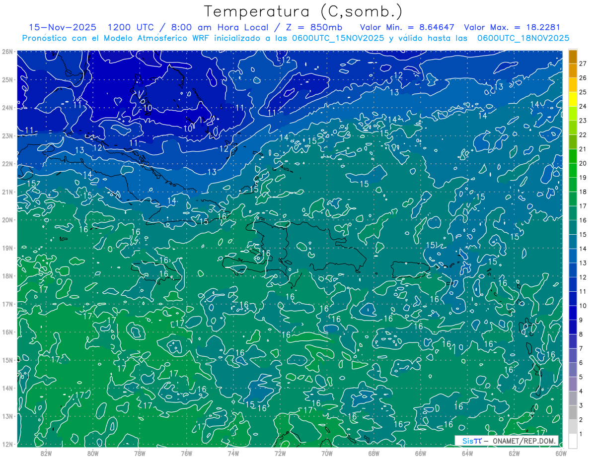Click the 15N latitude axis label

coord(7,360)
